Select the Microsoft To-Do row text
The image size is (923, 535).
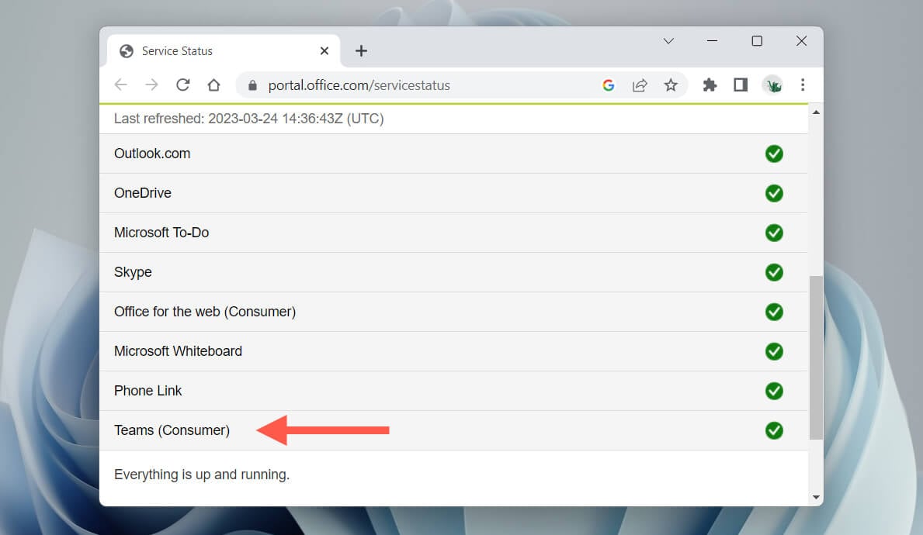click(x=161, y=233)
